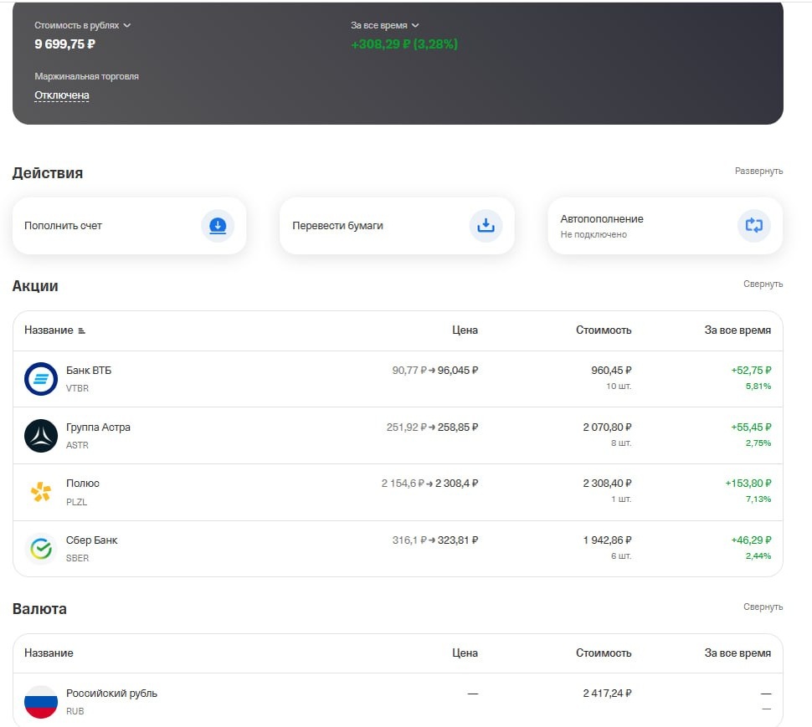Click the SBER ticker text

(x=77, y=558)
